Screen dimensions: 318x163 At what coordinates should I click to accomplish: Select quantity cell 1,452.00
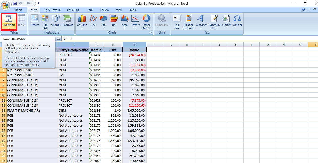click(113, 141)
